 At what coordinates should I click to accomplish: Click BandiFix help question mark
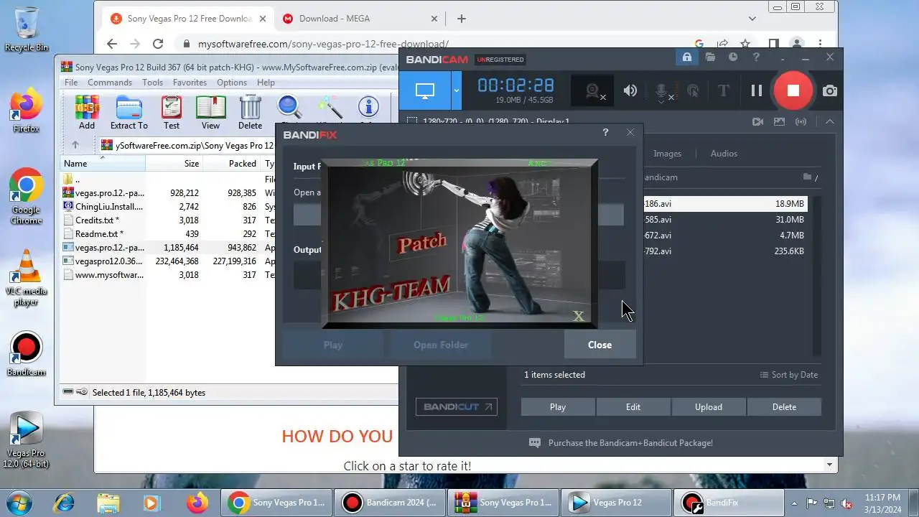click(x=605, y=133)
